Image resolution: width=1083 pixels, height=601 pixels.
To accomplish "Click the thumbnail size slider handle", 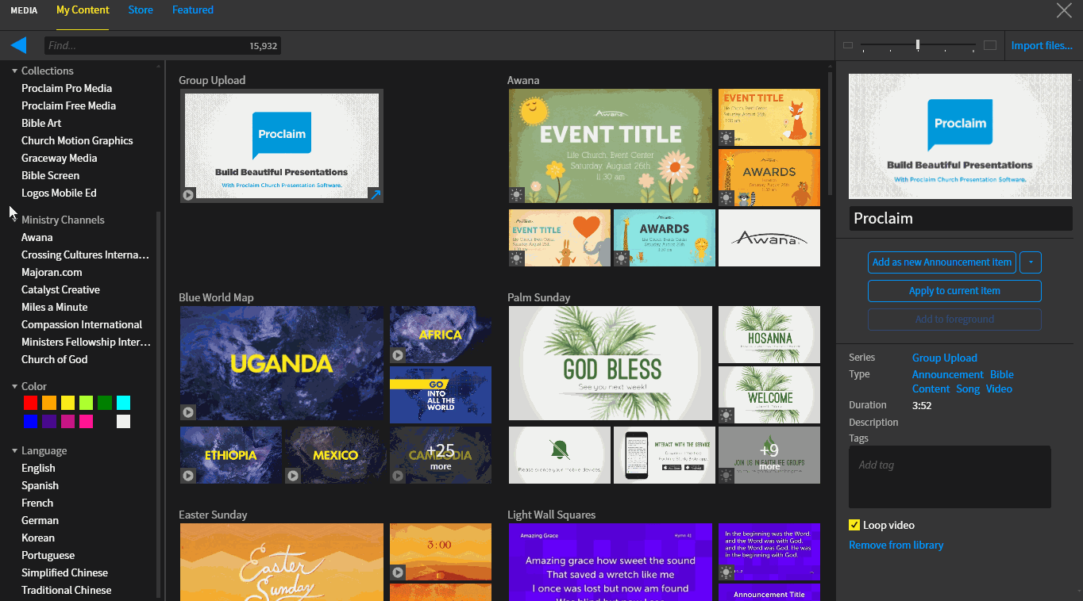I will [918, 45].
